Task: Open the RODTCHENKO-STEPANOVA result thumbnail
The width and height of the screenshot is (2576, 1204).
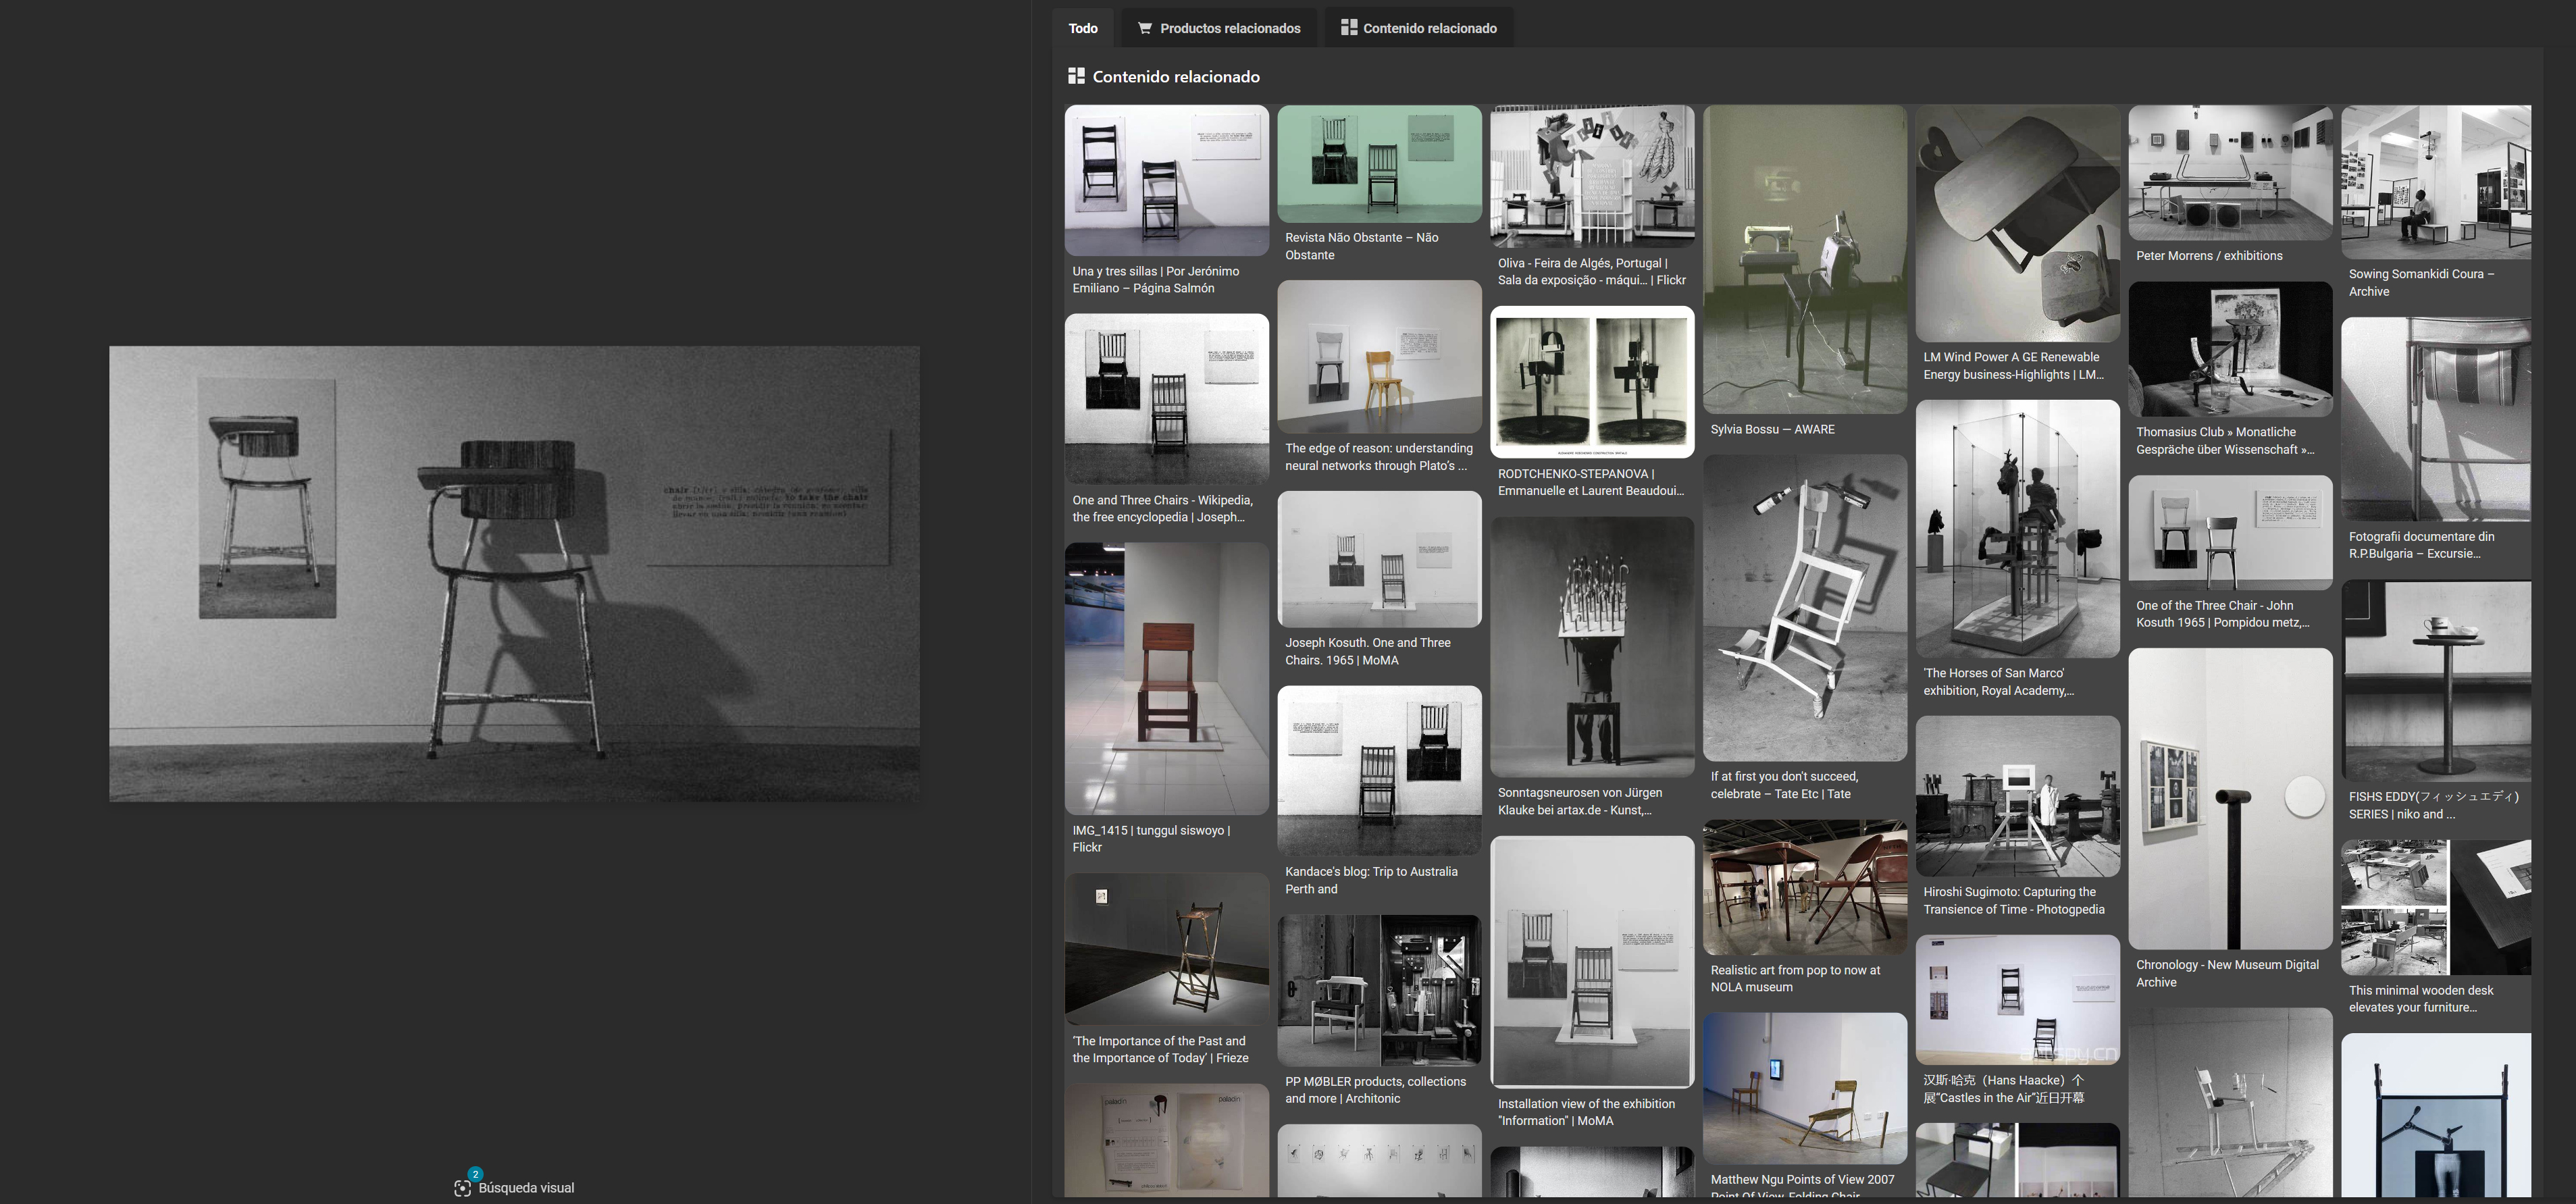Action: [x=1591, y=382]
